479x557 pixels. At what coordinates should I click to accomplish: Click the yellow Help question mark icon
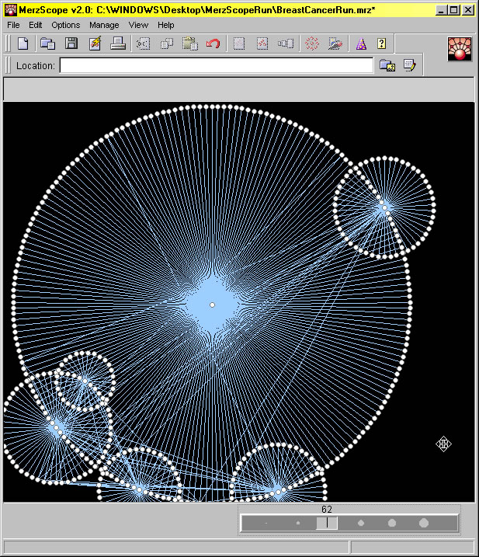coord(381,44)
